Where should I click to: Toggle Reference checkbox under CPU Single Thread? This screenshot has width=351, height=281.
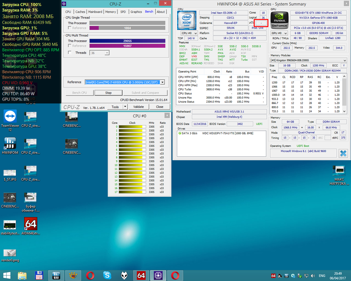pyautogui.click(x=70, y=28)
